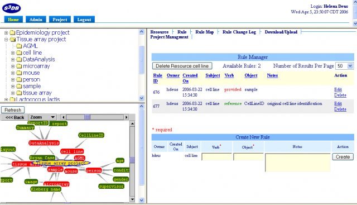Image resolution: width=357 pixels, height=205 pixels.
Task: Click the graph slider right arrow
Action: click(x=126, y=117)
